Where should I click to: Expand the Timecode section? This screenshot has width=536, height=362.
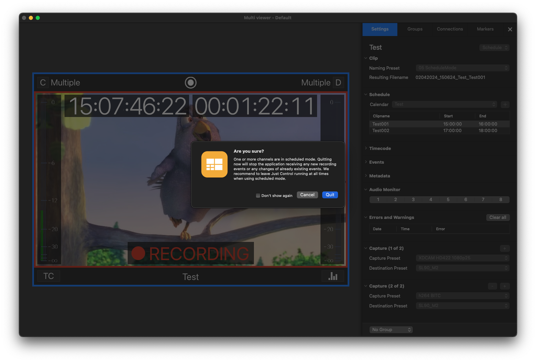(366, 149)
